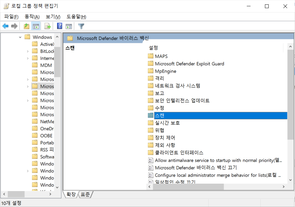This screenshot has height=207, width=295.
Task: Click the OOBE folder icon in tree
Action: point(35,135)
